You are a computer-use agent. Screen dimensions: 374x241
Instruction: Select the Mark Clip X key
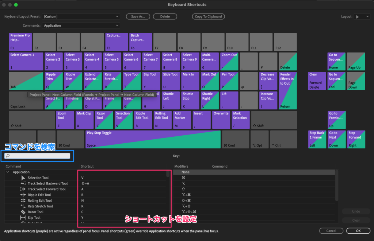[85, 120]
